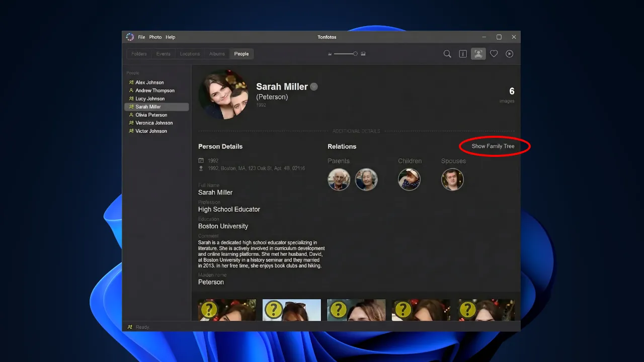This screenshot has height=362, width=644.
Task: Click the location pin icon beside the address
Action: coord(201,168)
